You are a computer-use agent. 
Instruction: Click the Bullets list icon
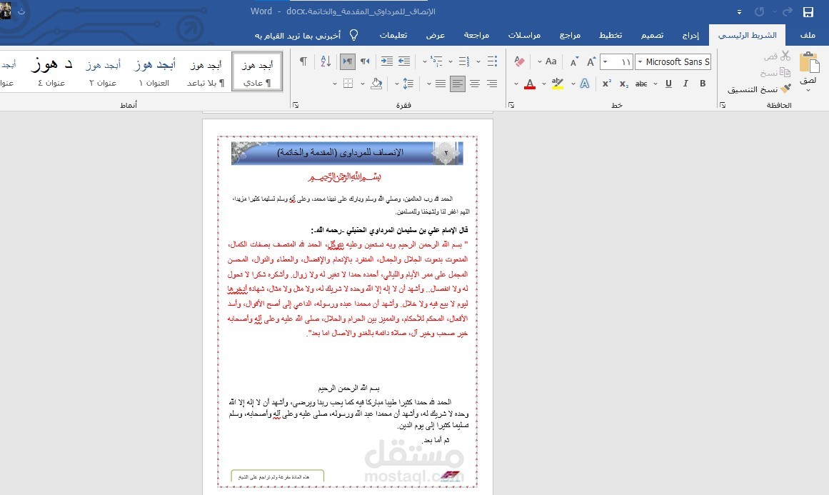coord(492,61)
